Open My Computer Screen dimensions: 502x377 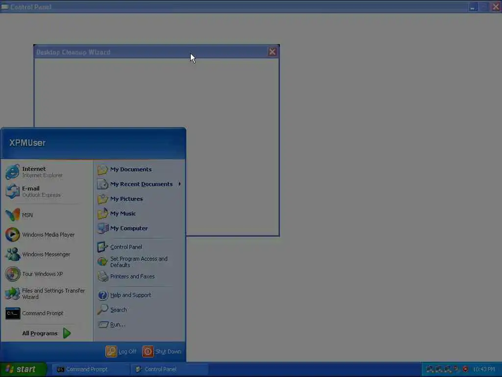(140, 228)
